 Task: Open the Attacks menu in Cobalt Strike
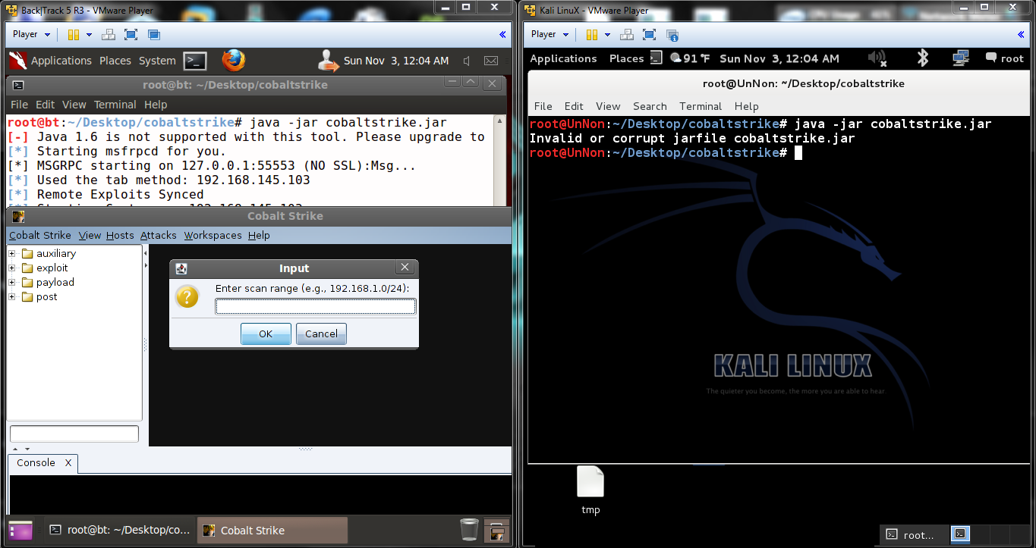[159, 236]
